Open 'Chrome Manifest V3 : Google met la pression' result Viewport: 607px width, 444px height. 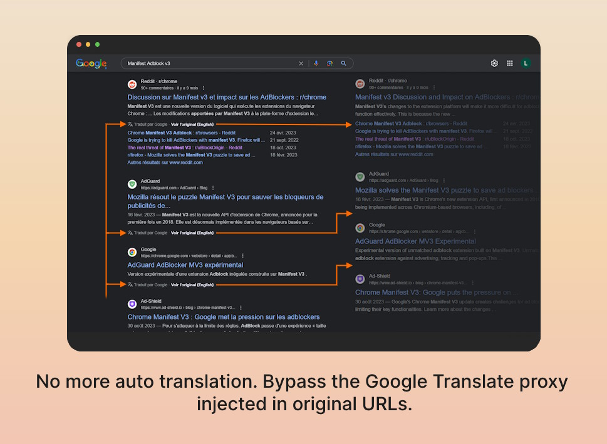click(224, 317)
